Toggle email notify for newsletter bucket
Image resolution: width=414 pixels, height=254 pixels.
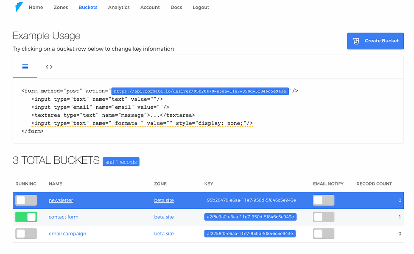point(324,201)
